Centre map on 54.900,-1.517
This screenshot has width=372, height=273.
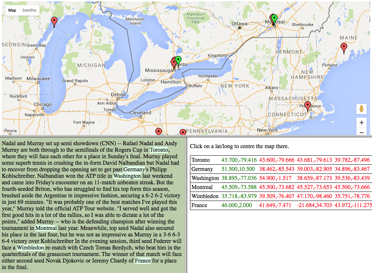click(x=275, y=178)
